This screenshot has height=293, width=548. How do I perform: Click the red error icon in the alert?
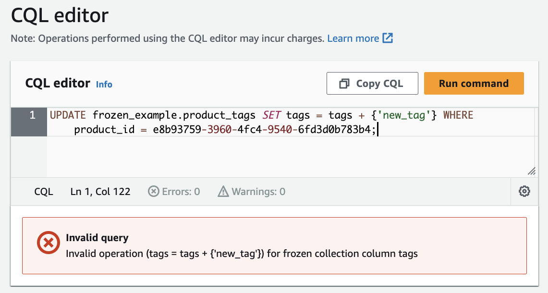(x=48, y=244)
